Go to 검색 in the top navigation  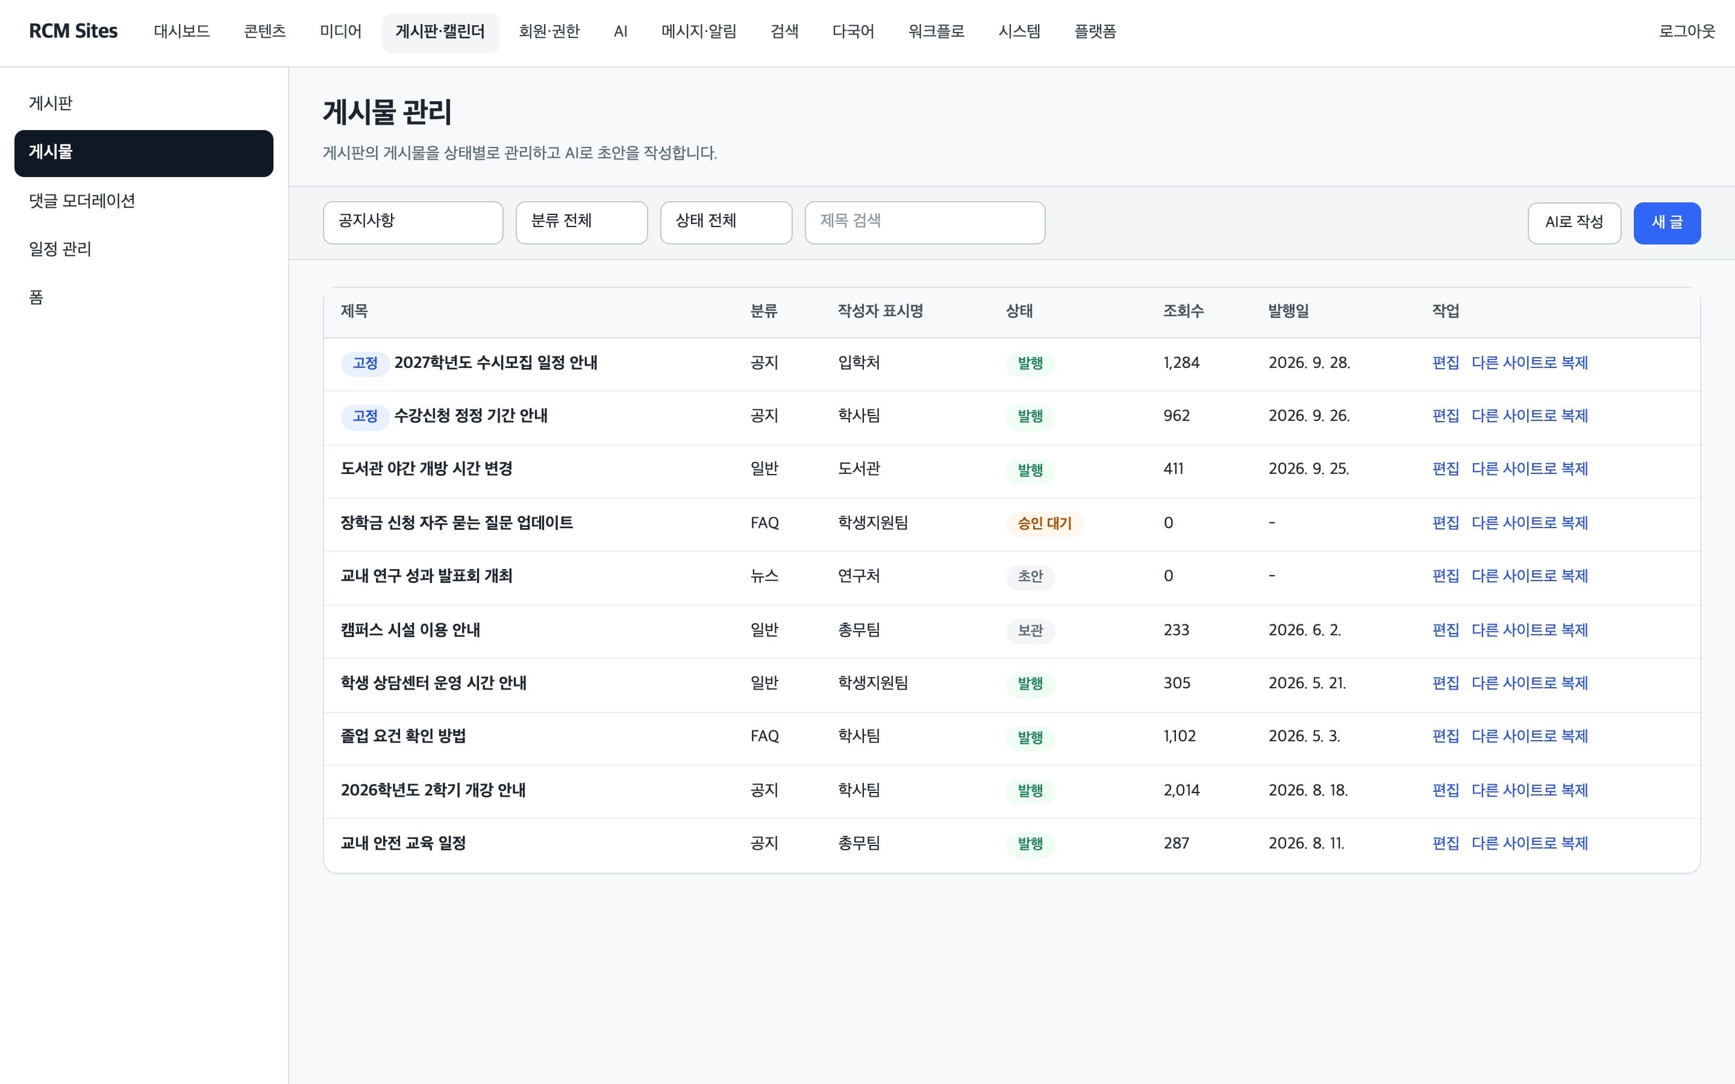(x=784, y=31)
